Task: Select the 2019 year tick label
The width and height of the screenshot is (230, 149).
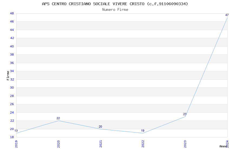Action: point(16,144)
